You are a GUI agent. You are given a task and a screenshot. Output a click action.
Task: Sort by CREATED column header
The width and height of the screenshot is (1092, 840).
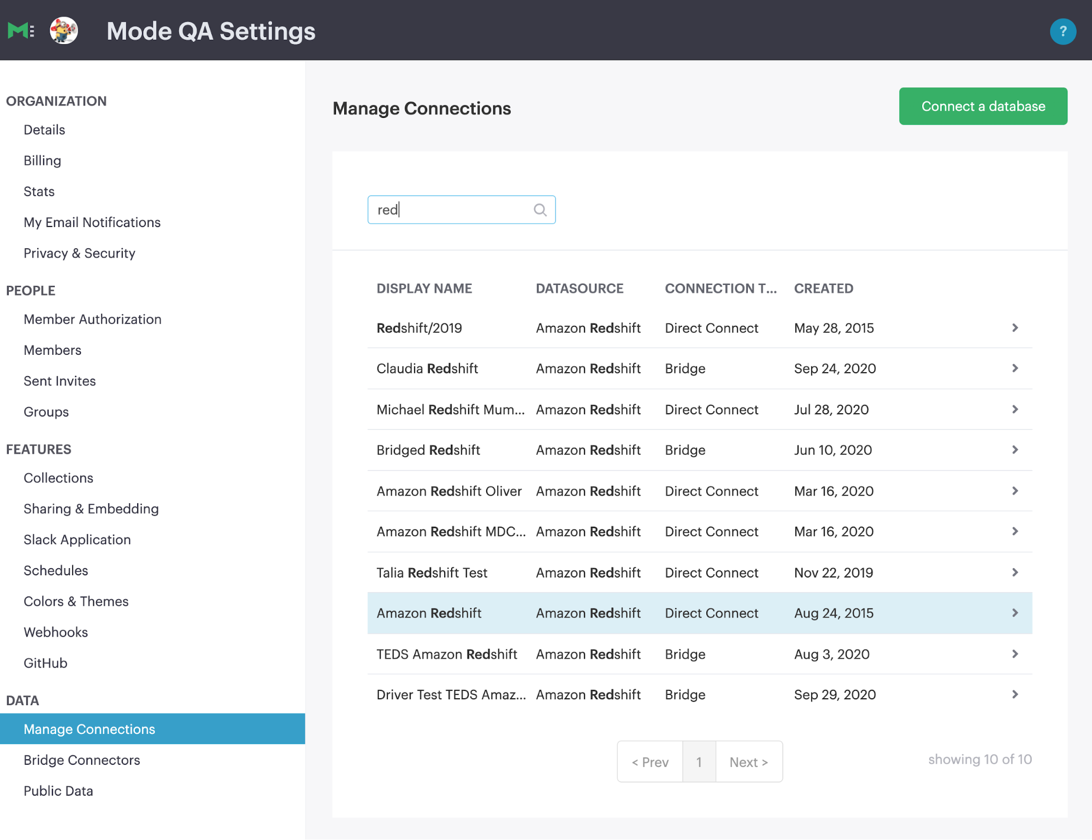pyautogui.click(x=824, y=289)
